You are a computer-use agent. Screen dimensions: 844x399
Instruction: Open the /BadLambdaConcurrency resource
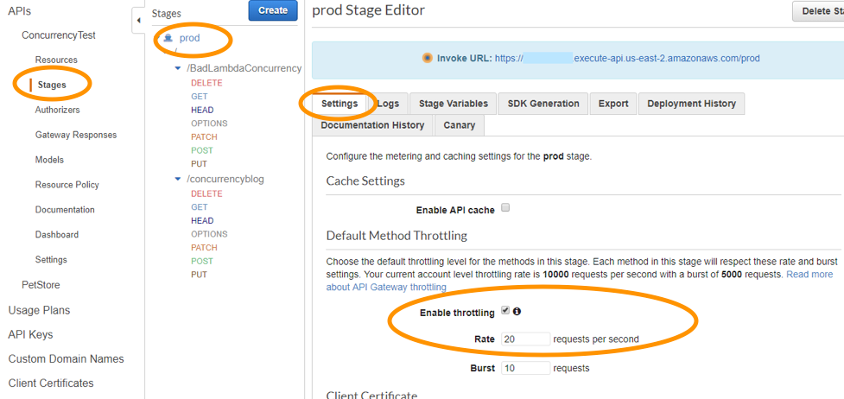(244, 68)
